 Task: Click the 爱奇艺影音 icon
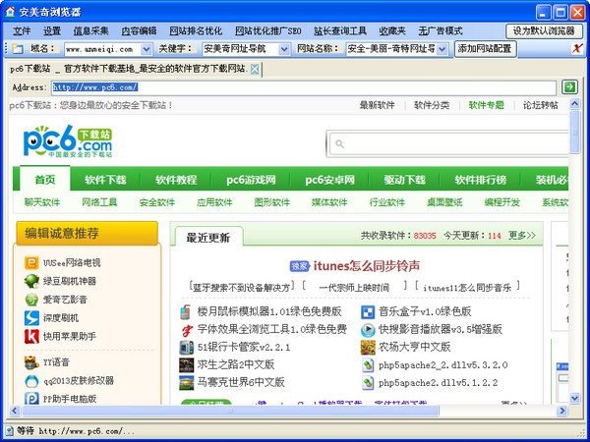click(31, 300)
